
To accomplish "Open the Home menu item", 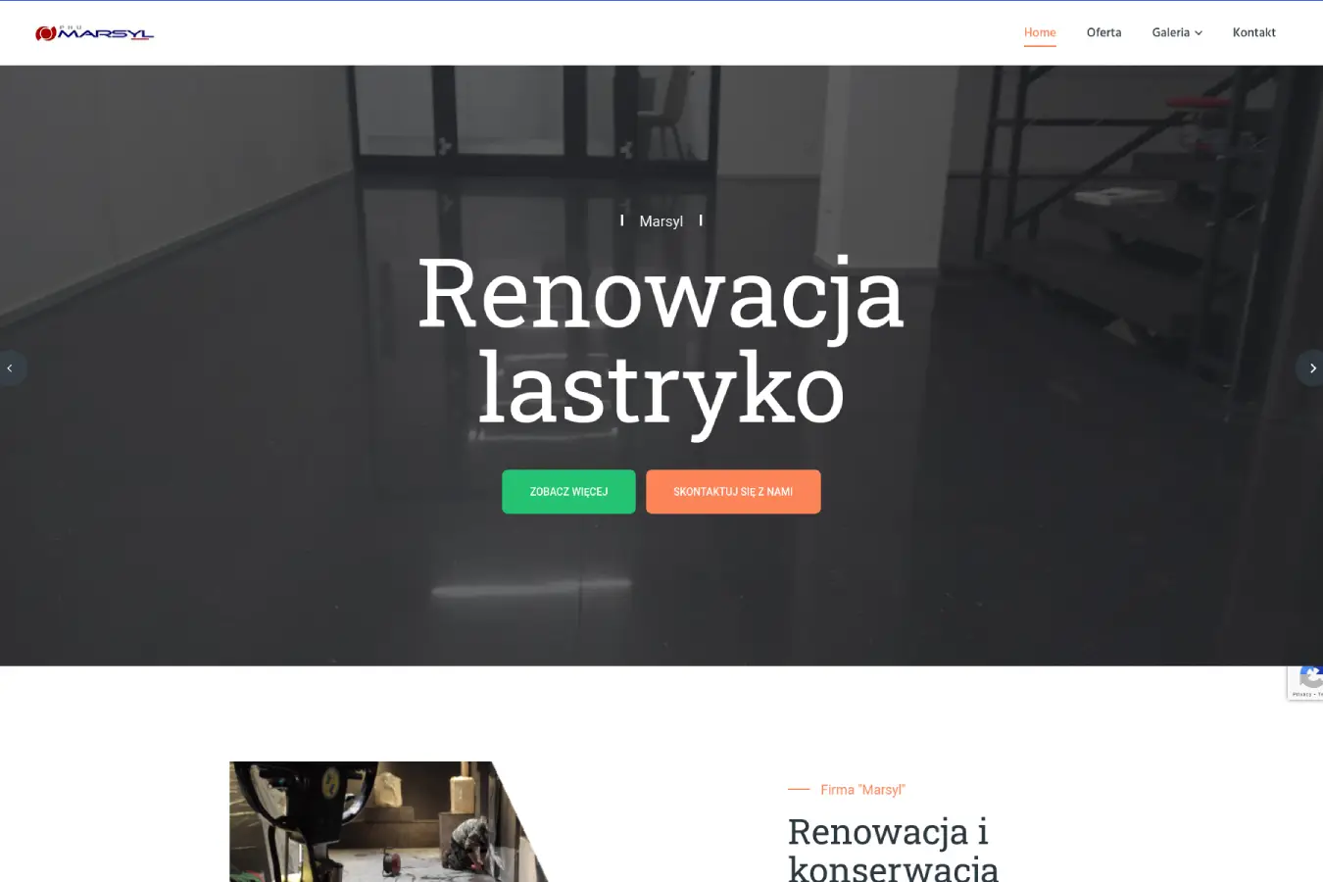I will click(x=1040, y=32).
